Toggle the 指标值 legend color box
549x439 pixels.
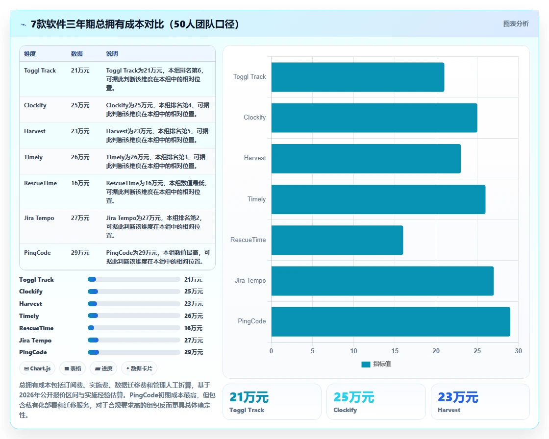pyautogui.click(x=366, y=364)
